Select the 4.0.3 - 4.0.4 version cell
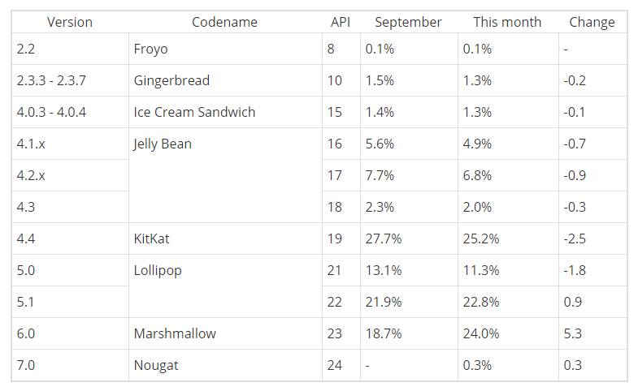638x391 pixels. pos(51,113)
